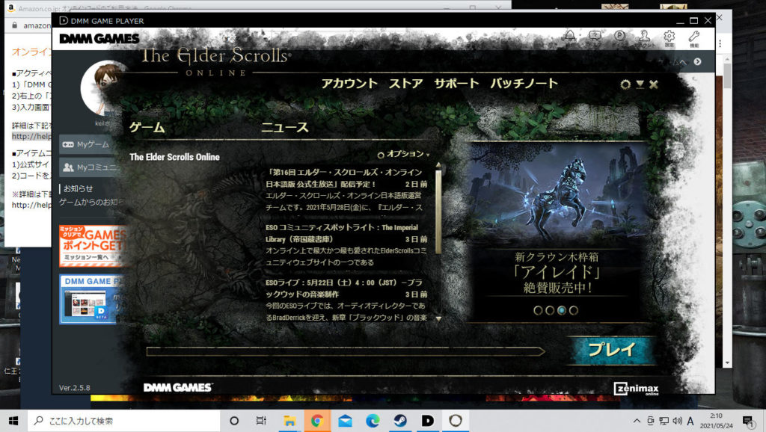Click the DMM points P icon
The width and height of the screenshot is (766, 432).
tap(619, 36)
